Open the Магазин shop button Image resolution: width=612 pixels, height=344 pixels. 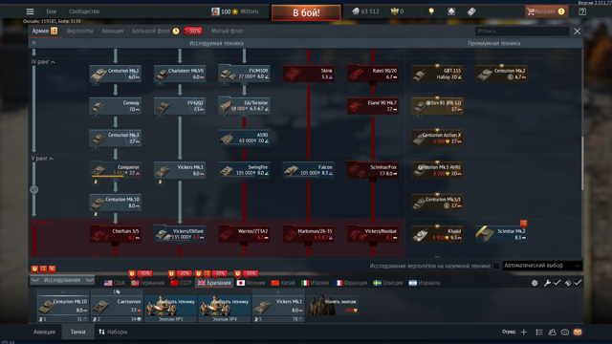point(545,11)
